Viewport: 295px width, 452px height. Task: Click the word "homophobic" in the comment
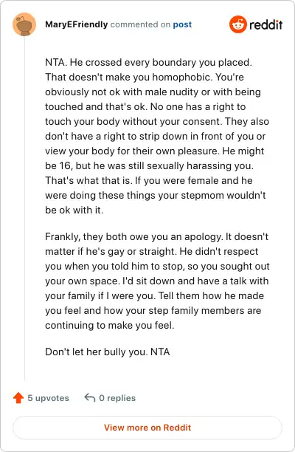(x=181, y=77)
